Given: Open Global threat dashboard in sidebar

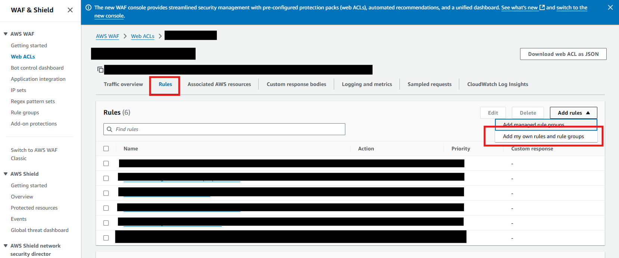Looking at the screenshot, I should pos(40,230).
